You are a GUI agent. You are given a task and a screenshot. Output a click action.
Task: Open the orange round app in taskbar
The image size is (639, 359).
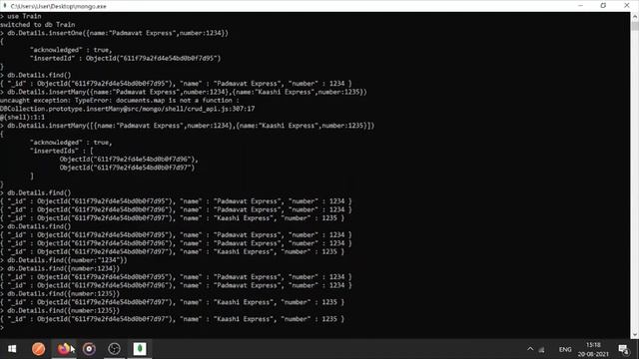pyautogui.click(x=38, y=349)
